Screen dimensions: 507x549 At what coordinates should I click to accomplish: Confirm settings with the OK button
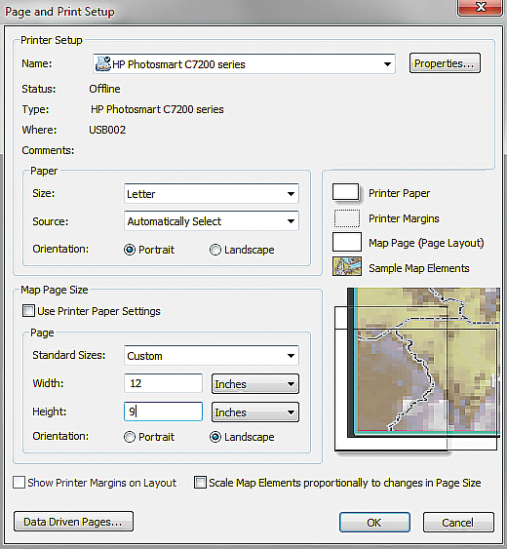coord(374,523)
